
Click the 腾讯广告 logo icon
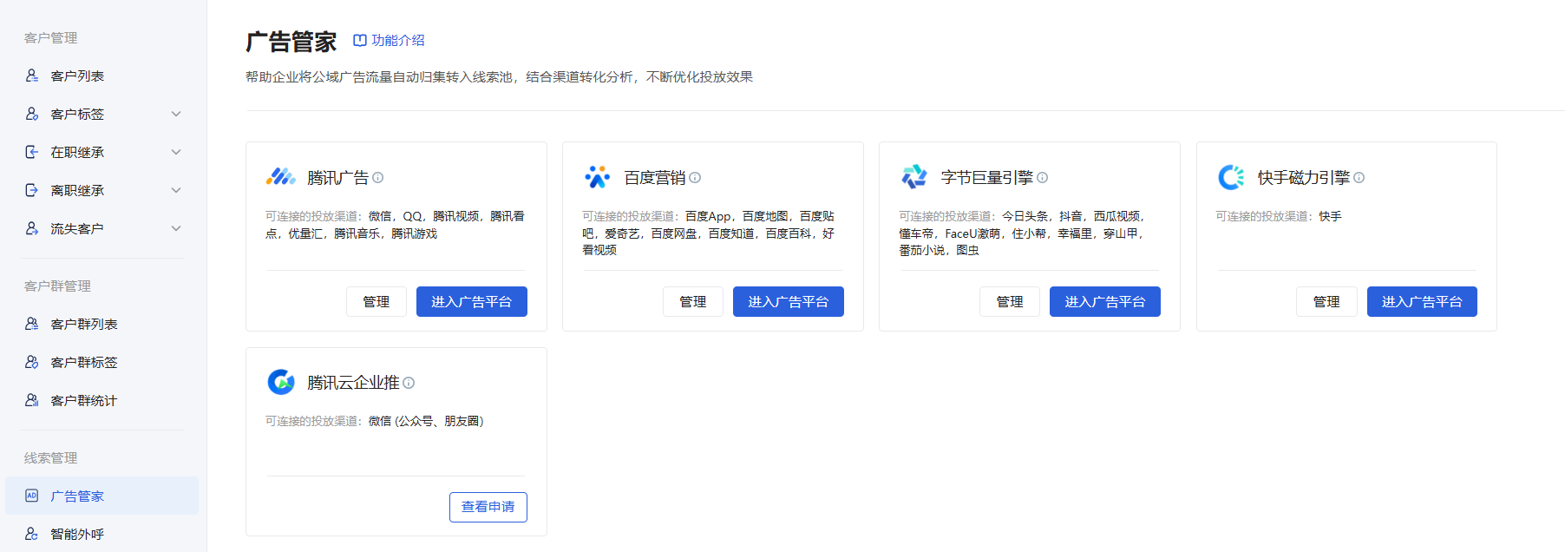pos(281,177)
